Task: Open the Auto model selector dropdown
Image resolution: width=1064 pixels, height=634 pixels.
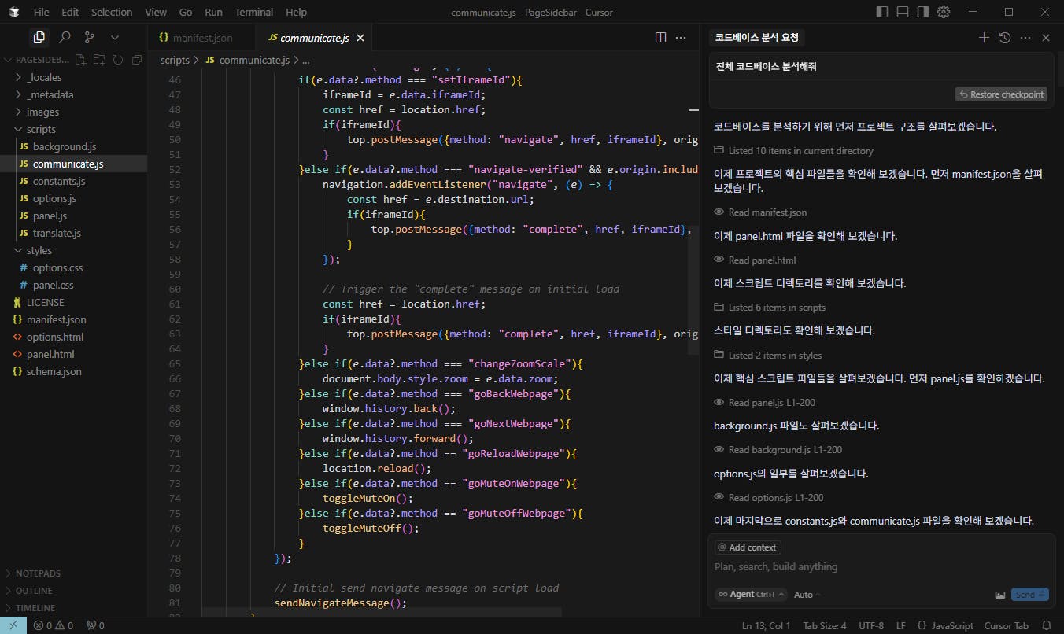Action: tap(807, 595)
